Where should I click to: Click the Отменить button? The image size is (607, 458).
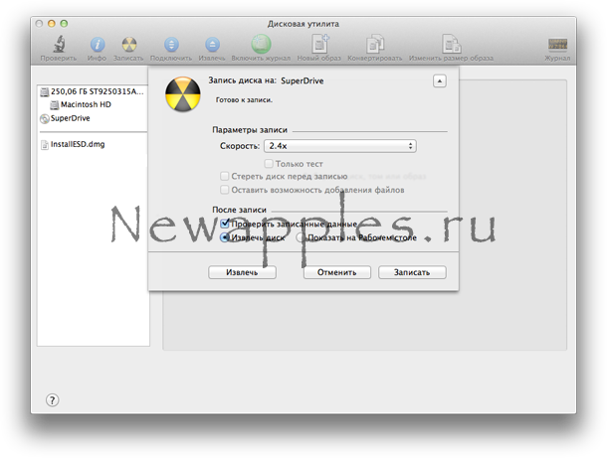click(336, 272)
